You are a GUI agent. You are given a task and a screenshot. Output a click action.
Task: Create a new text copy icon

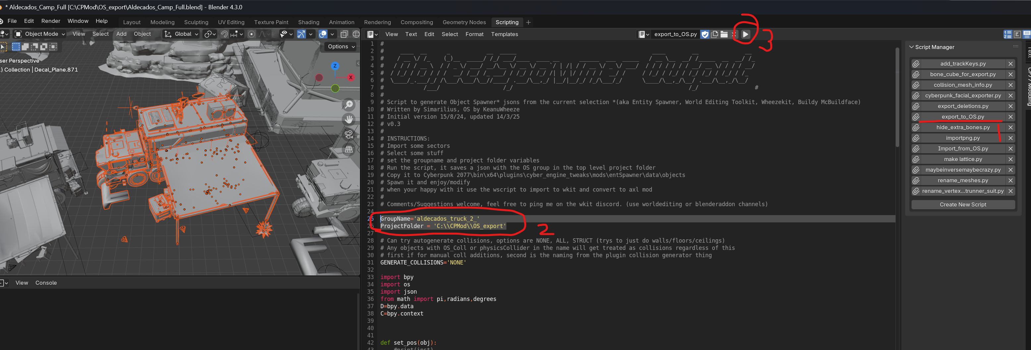coord(715,34)
